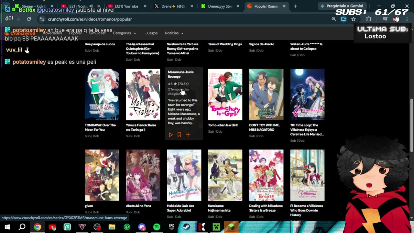Open TONIKAWA: Over The Moon For You poster

[x=102, y=94]
